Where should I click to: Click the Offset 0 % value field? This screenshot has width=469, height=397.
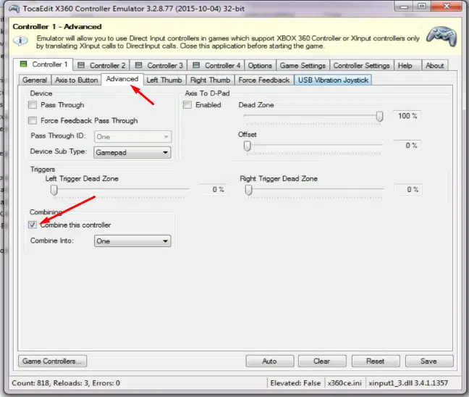point(407,145)
